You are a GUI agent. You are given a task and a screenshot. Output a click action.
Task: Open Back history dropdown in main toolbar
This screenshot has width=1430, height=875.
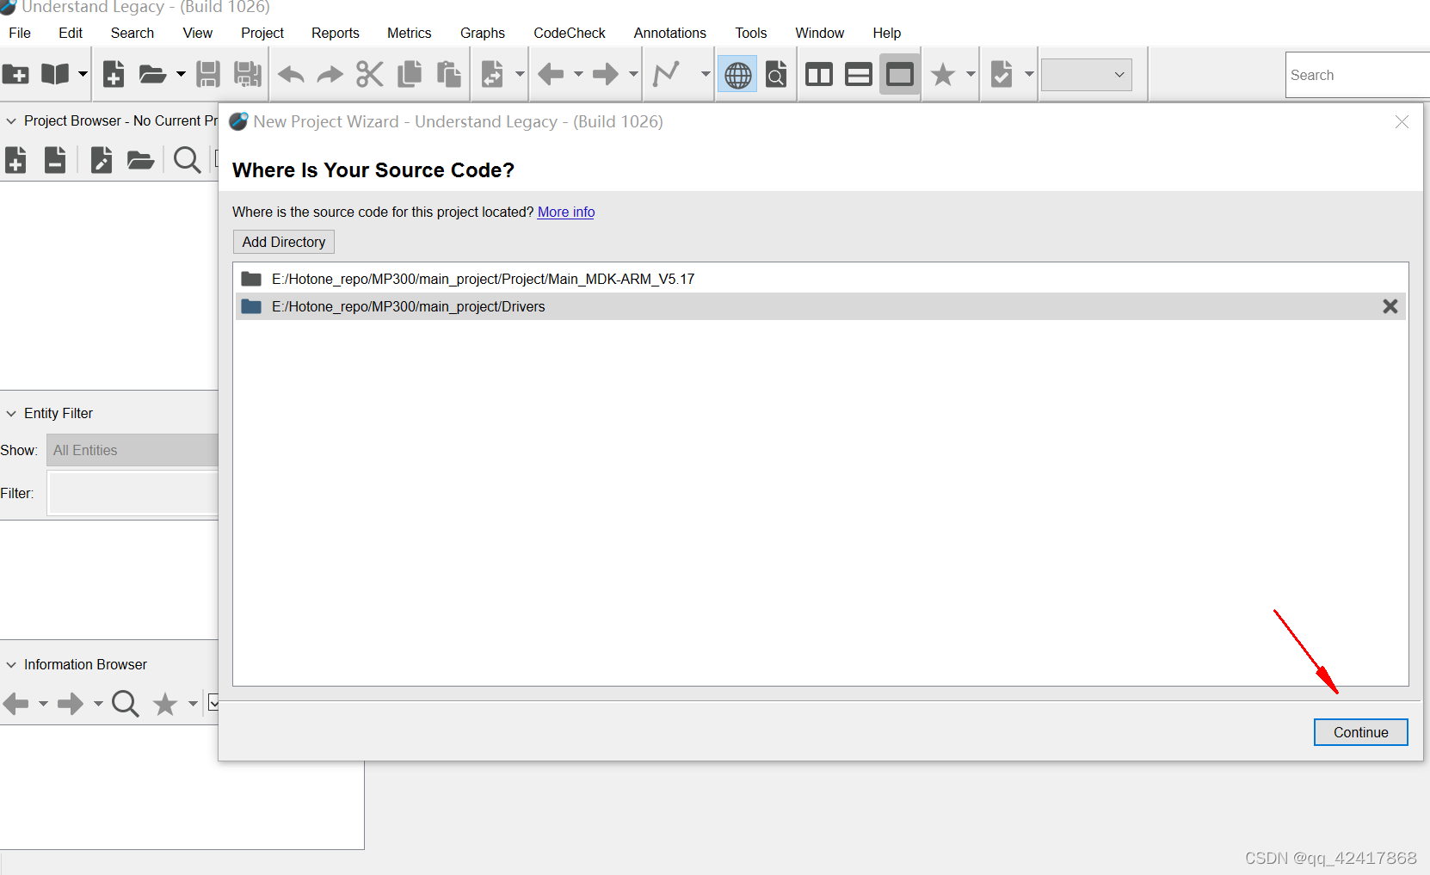578,75
